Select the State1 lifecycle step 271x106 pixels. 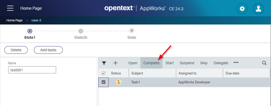(30, 31)
